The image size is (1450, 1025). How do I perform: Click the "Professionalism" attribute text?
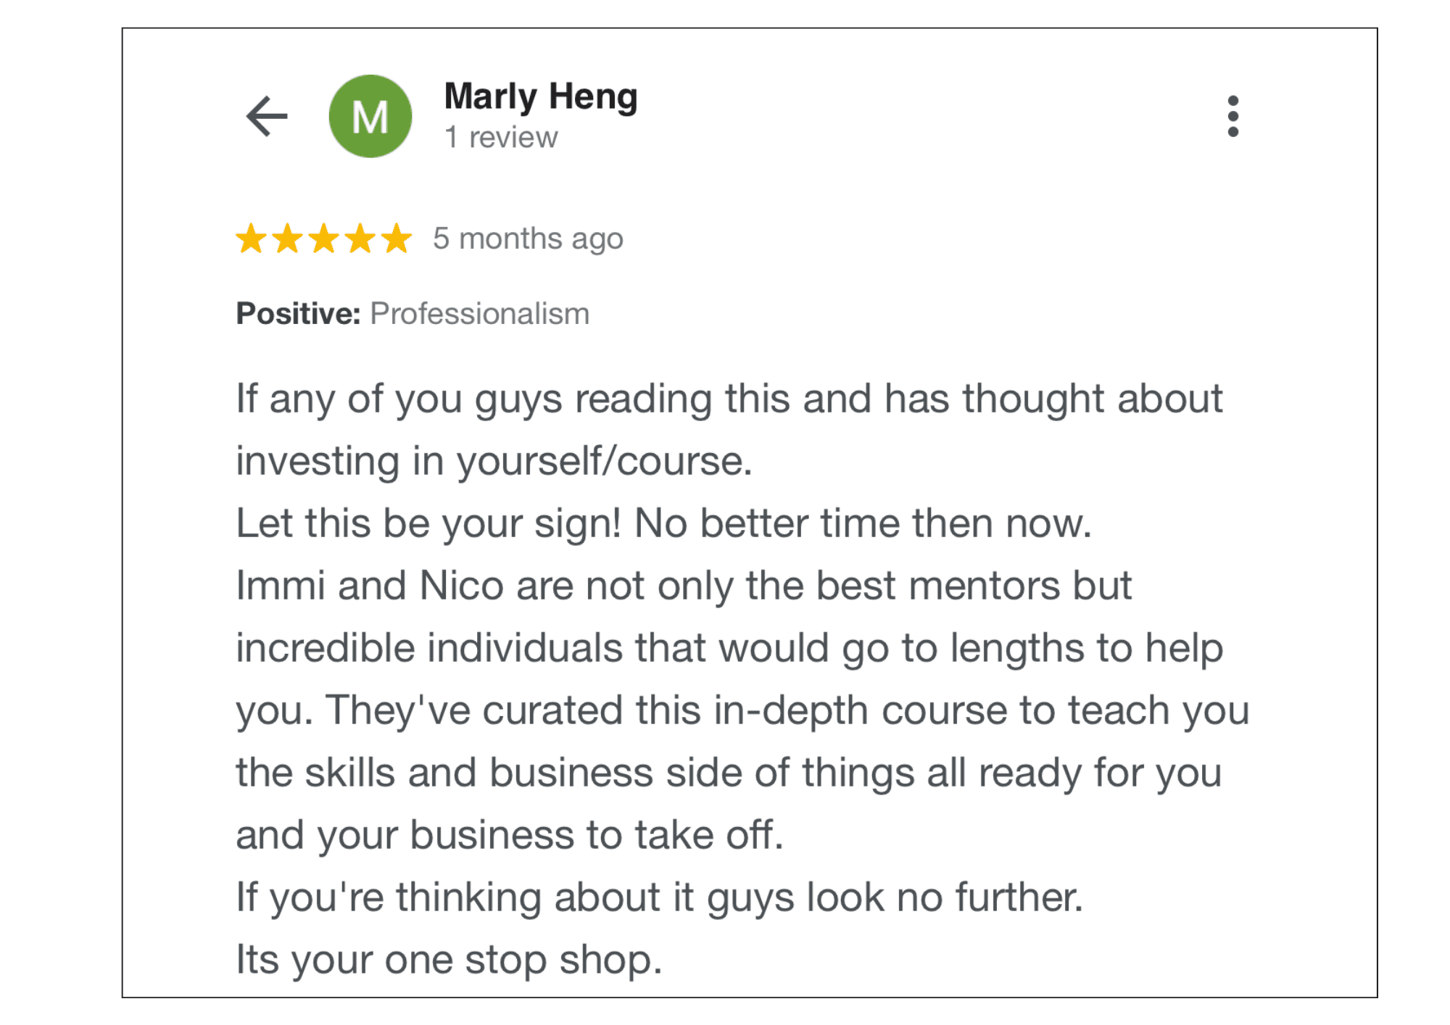pos(479,314)
